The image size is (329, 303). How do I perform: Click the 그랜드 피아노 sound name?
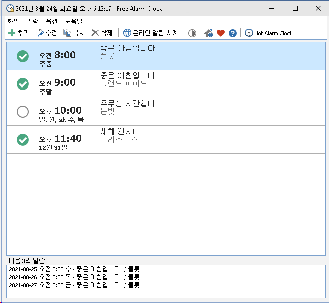[x=124, y=84]
